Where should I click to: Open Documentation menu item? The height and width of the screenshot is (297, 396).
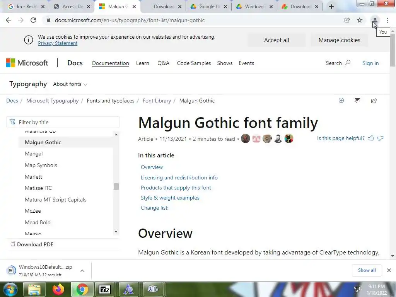110,63
